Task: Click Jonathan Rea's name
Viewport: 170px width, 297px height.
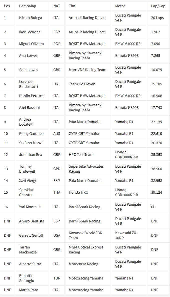Action: pos(30,155)
